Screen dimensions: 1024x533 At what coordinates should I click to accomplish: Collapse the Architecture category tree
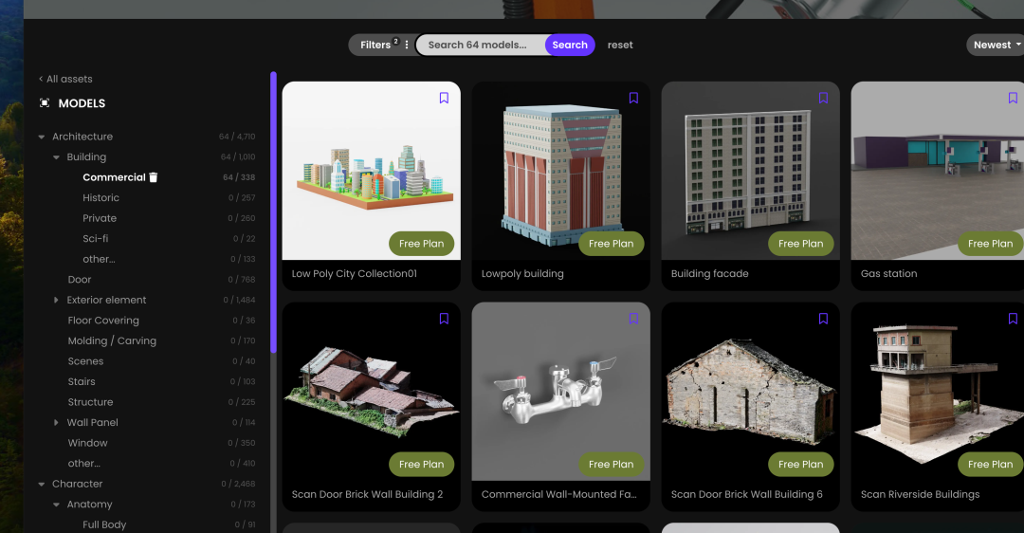point(42,137)
